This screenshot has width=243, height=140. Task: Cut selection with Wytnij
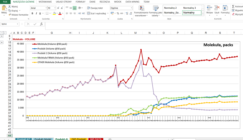[x=13, y=6]
